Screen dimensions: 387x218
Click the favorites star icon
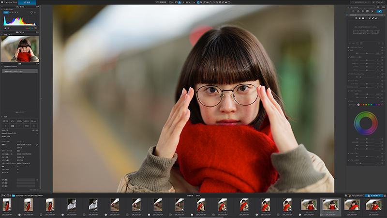tap(378, 7)
